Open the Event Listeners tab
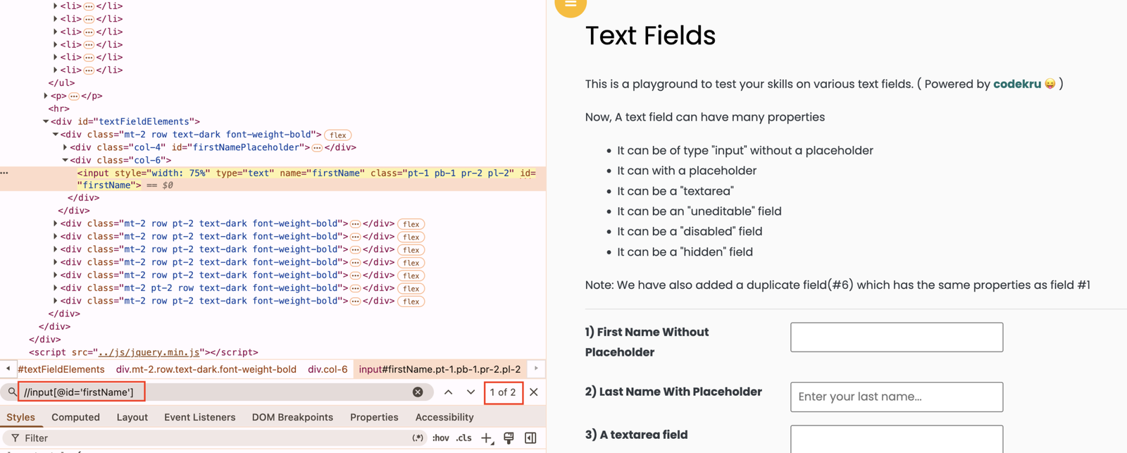Viewport: 1127px width, 453px height. 199,417
